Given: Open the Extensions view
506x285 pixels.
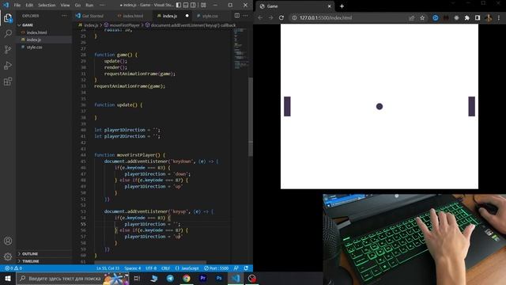Looking at the screenshot, I should coord(8,81).
